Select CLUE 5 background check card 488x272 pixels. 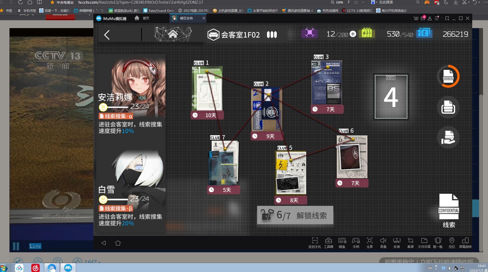point(291,173)
